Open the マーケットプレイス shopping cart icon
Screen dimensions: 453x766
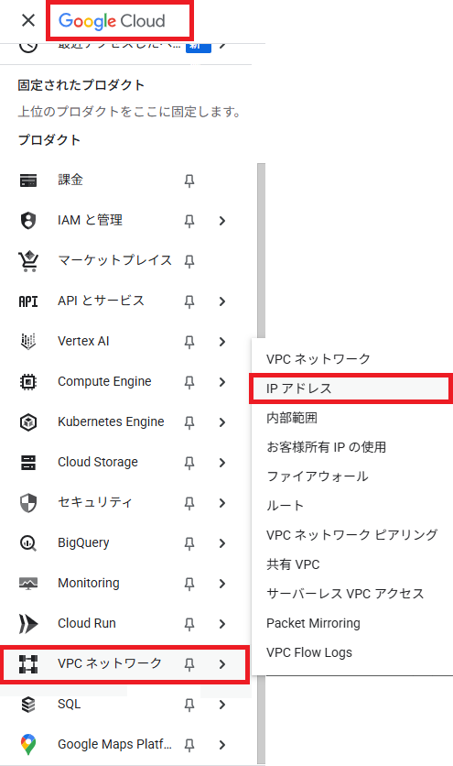(x=28, y=261)
